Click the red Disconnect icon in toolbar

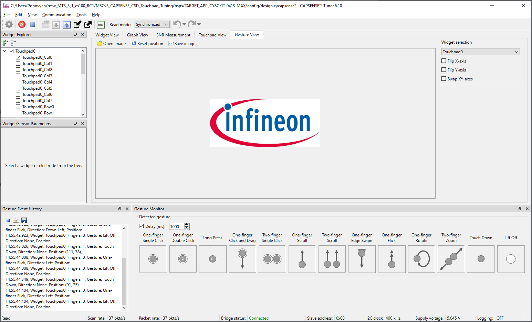[22, 24]
